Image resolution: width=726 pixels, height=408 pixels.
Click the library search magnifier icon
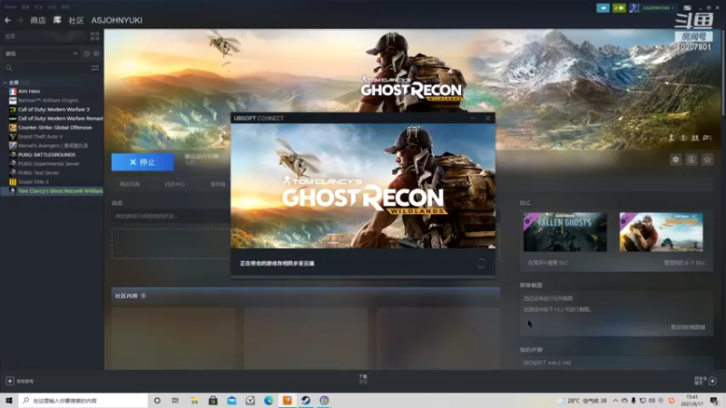pyautogui.click(x=9, y=68)
